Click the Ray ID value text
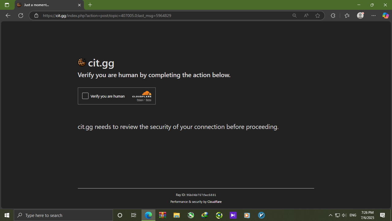 tap(201, 195)
